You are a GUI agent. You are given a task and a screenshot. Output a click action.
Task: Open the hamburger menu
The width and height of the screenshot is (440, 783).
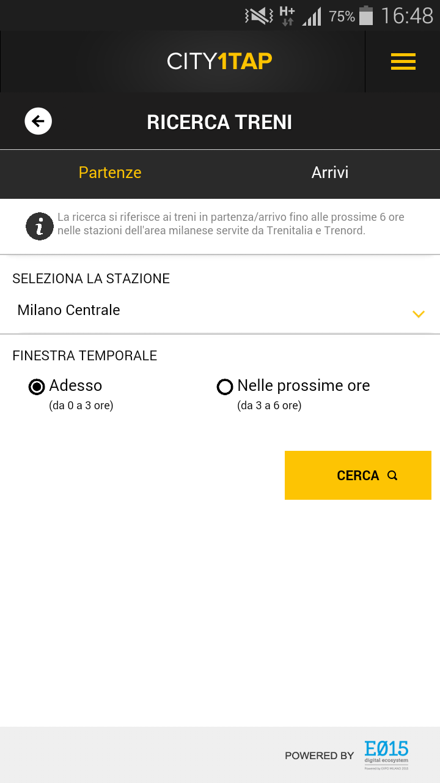tap(403, 61)
